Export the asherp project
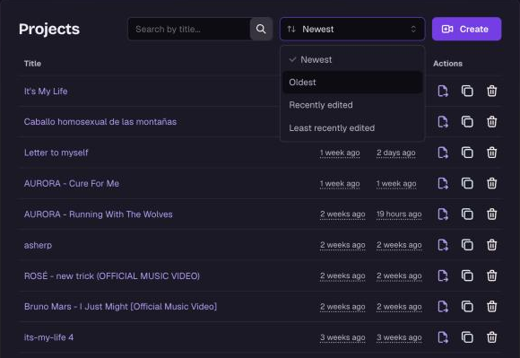Viewport: 520px width, 358px height. point(443,245)
